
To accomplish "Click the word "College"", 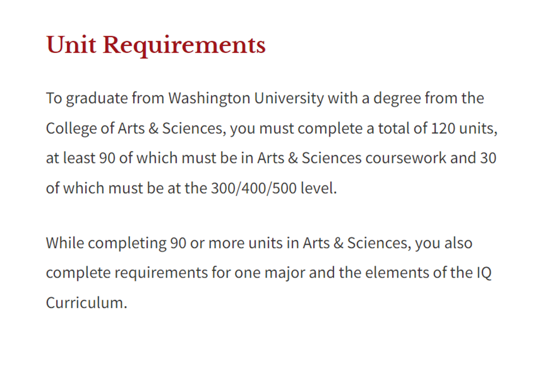I will tap(72, 128).
